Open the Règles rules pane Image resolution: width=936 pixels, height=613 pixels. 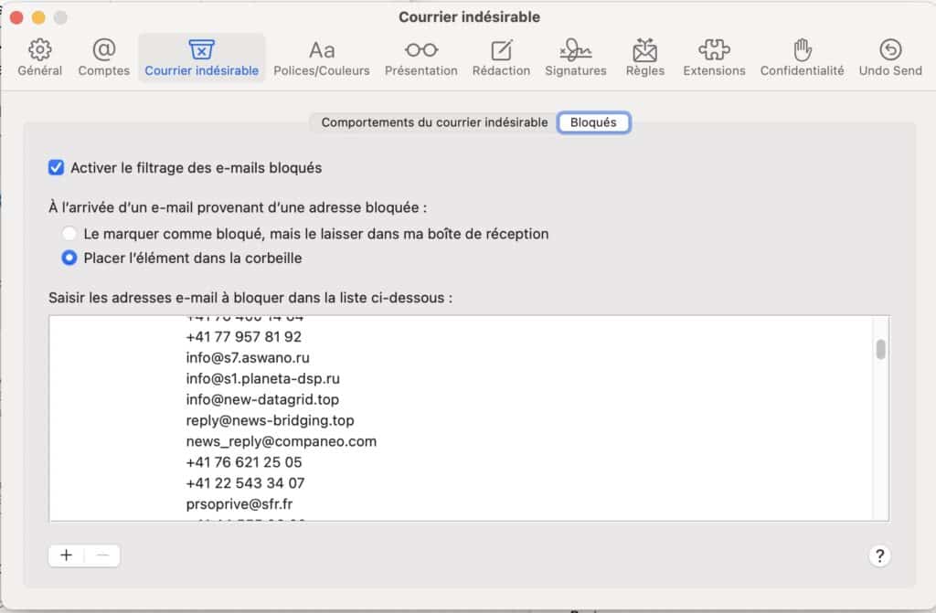(645, 58)
